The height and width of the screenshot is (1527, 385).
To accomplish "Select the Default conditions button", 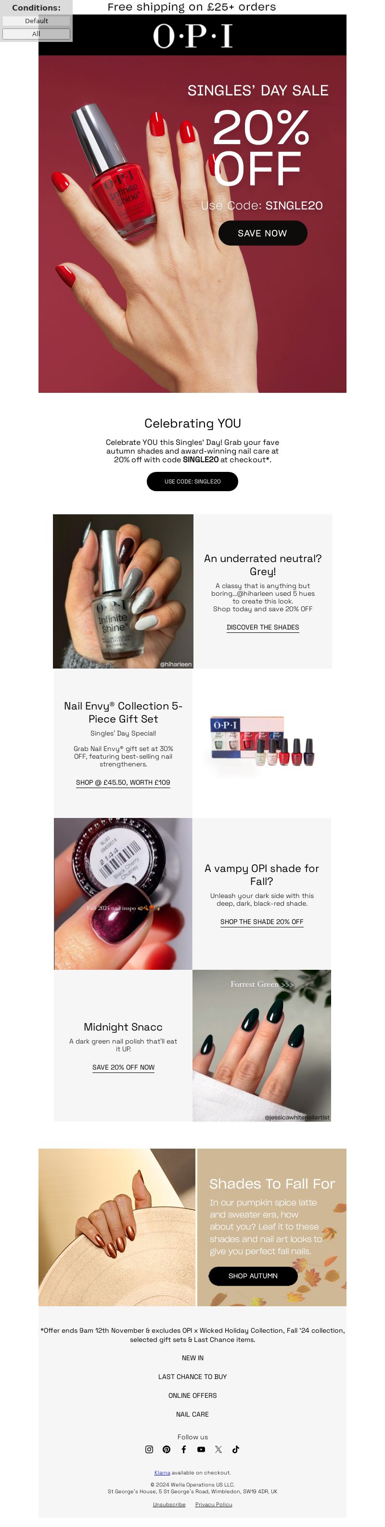I will point(36,21).
